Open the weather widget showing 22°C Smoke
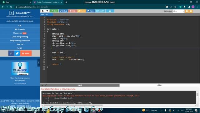Viewport: 200px width, 113px height. tap(149, 110)
